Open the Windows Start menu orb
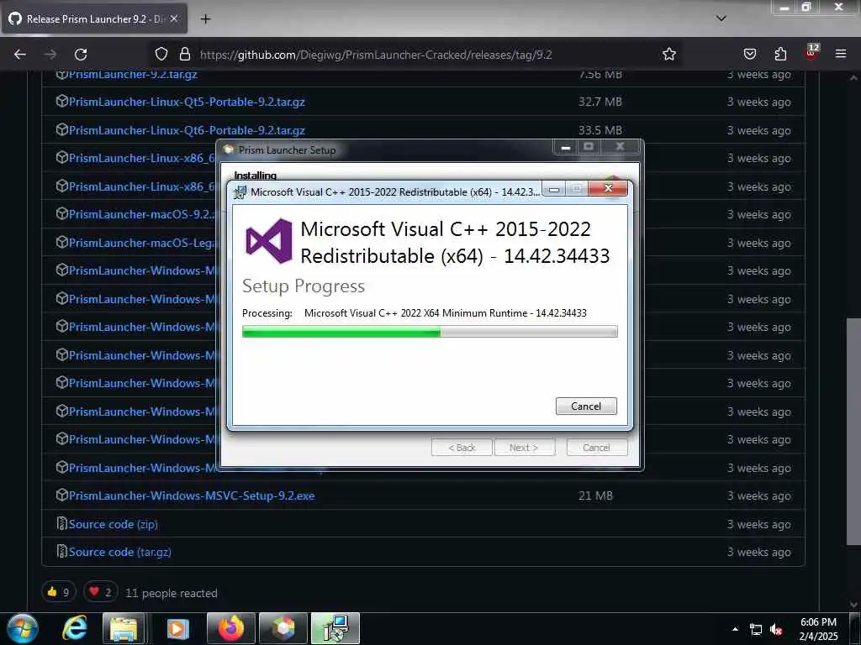Screen dimensions: 861x645 point(23,628)
